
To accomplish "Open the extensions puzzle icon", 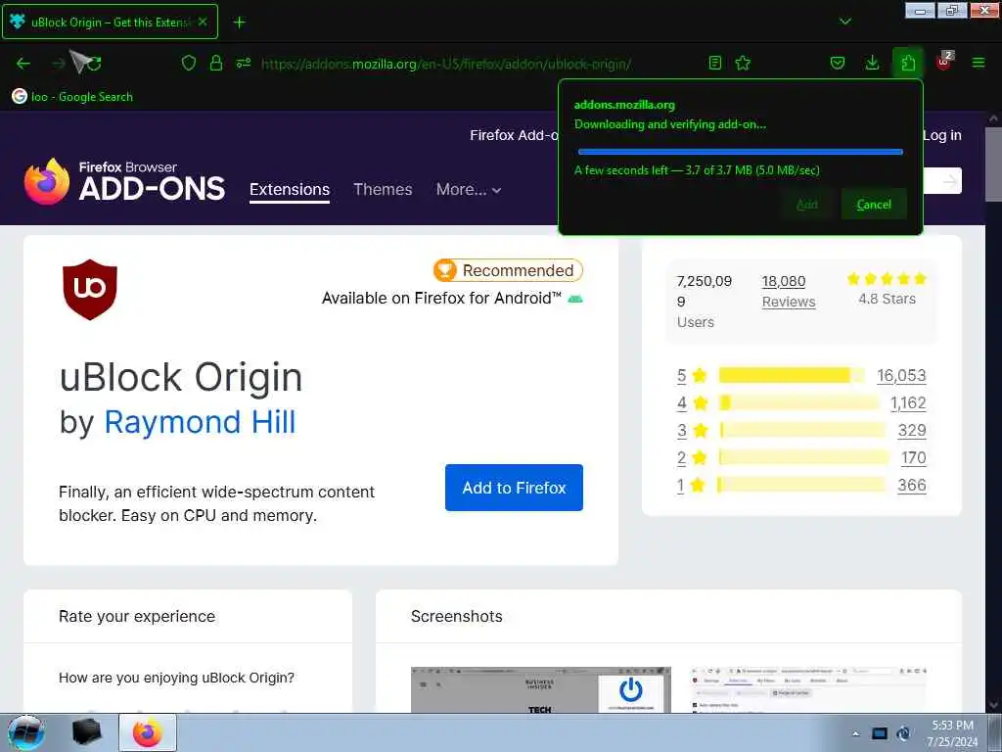I will pyautogui.click(x=908, y=63).
